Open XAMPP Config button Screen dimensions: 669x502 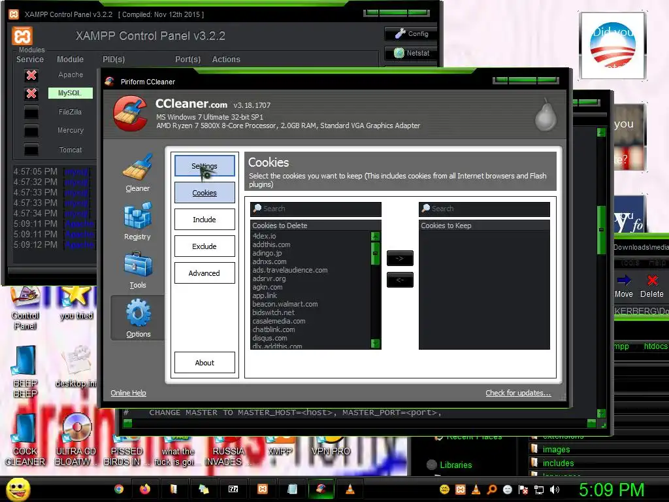click(411, 34)
